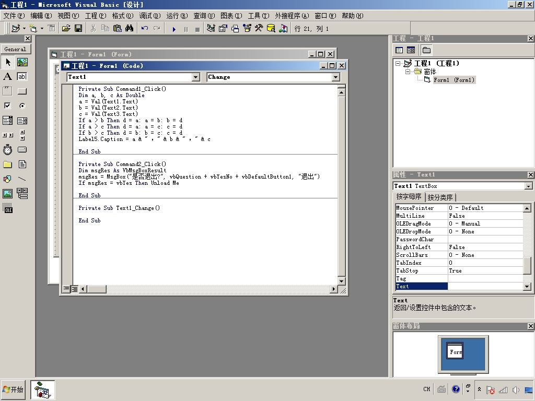Select the CheckBox control in toolbox

(7, 105)
